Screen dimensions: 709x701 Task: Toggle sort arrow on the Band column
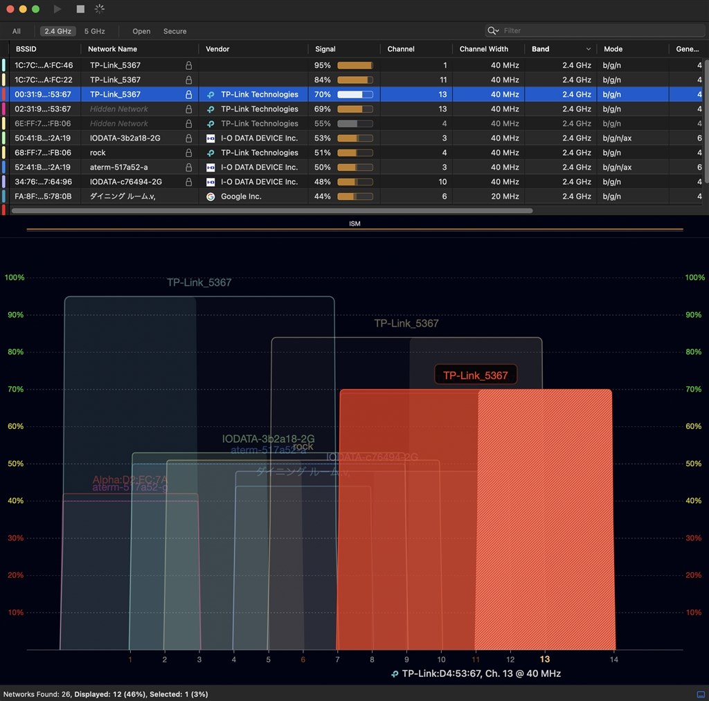pos(589,49)
